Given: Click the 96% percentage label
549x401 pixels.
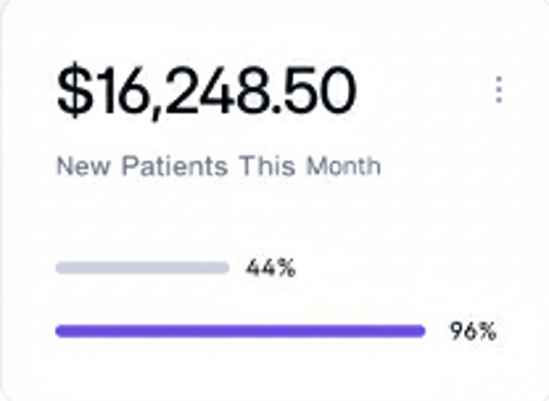Looking at the screenshot, I should (x=473, y=331).
